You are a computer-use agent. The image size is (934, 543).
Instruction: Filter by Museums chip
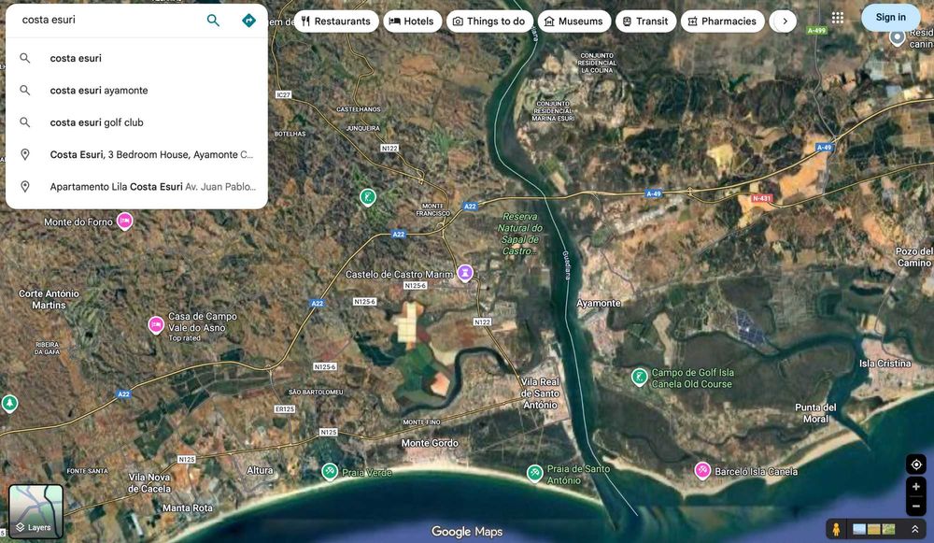(x=574, y=21)
